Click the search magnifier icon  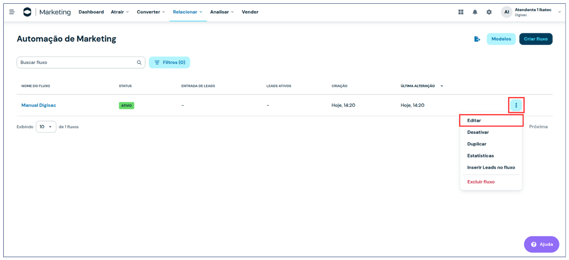[139, 63]
